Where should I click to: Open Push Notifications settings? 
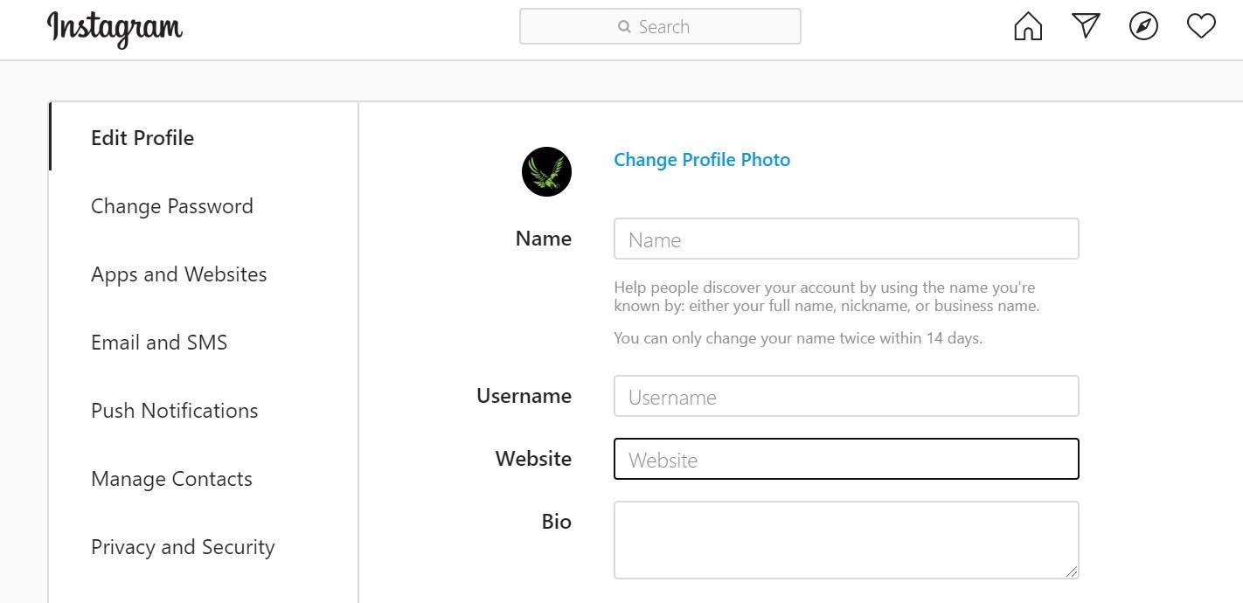(175, 411)
